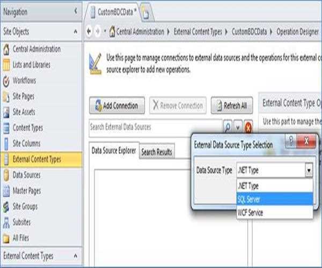This screenshot has height=268, width=322.
Task: Click External Content Types in the breadcrumb
Action: [x=197, y=32]
